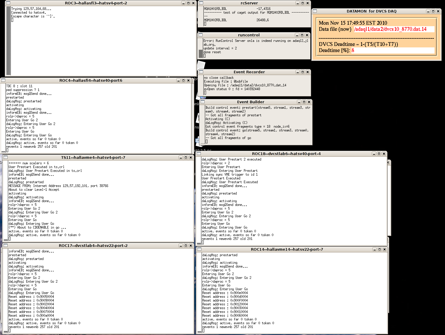Click 'Reset address : 0x90050004' in ROC17

pos(31,297)
